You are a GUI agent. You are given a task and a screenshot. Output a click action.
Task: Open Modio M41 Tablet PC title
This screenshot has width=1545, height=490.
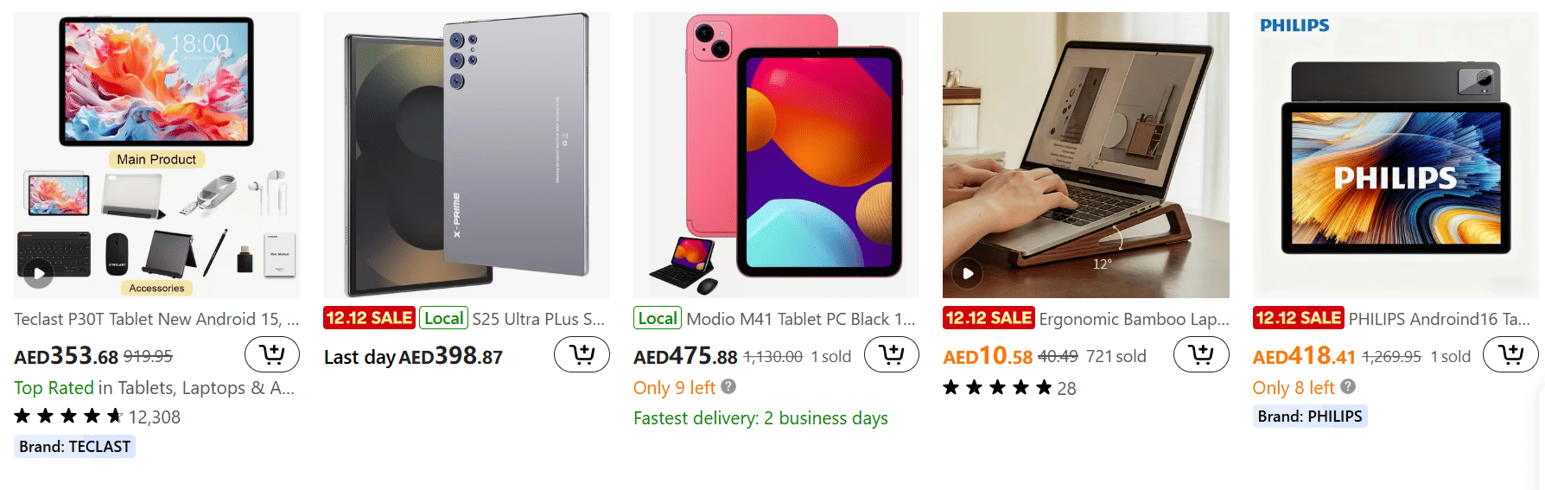click(799, 319)
